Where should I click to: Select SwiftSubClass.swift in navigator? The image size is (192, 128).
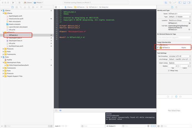pos(16,46)
